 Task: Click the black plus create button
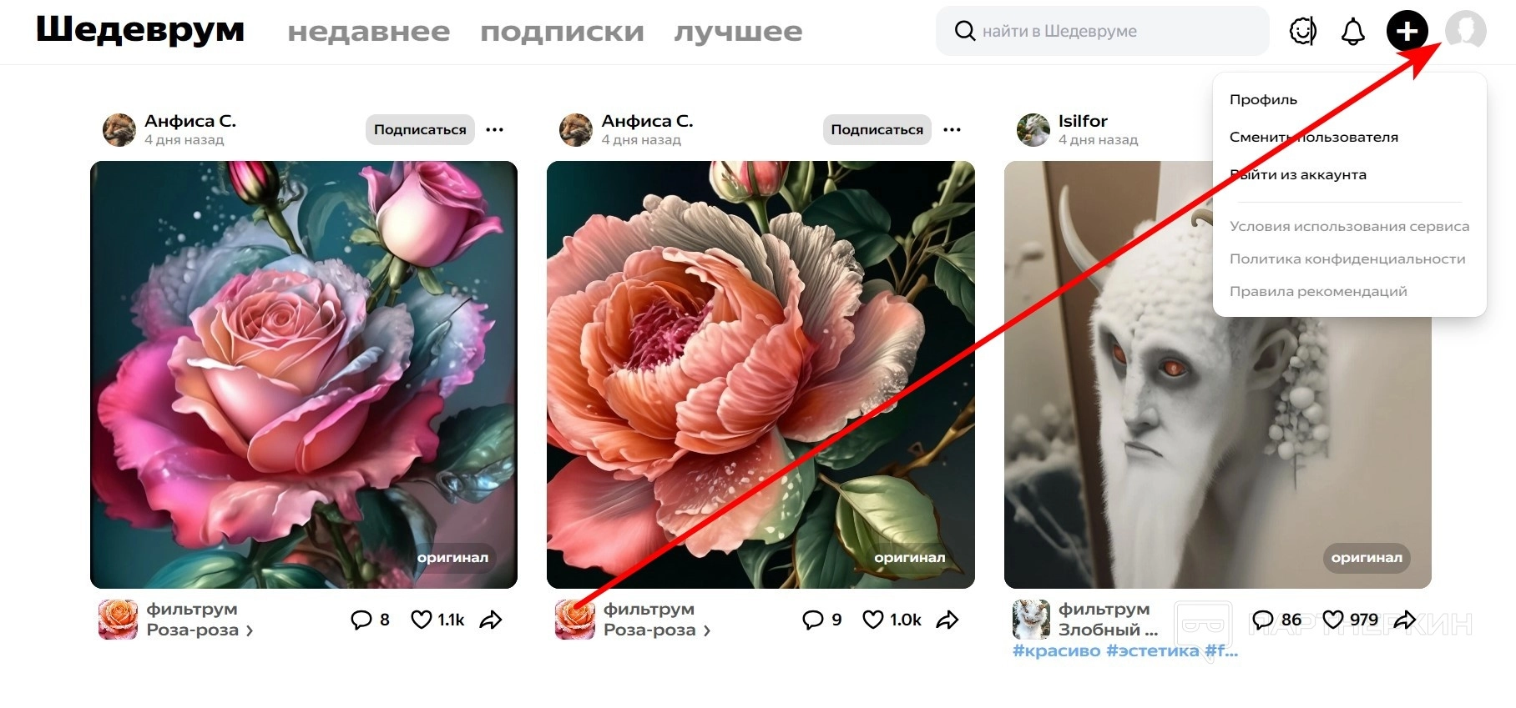point(1407,32)
